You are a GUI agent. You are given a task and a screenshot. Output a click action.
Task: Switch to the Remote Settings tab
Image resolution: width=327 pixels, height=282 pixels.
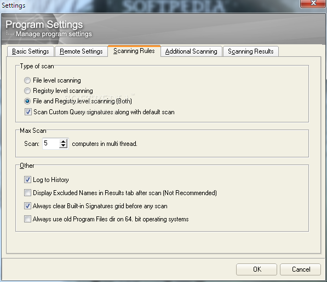(x=81, y=51)
